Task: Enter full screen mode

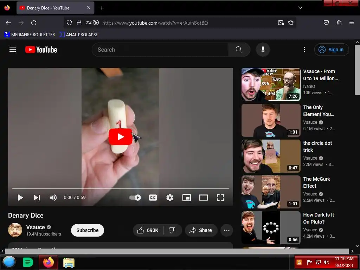Action: pyautogui.click(x=220, y=198)
